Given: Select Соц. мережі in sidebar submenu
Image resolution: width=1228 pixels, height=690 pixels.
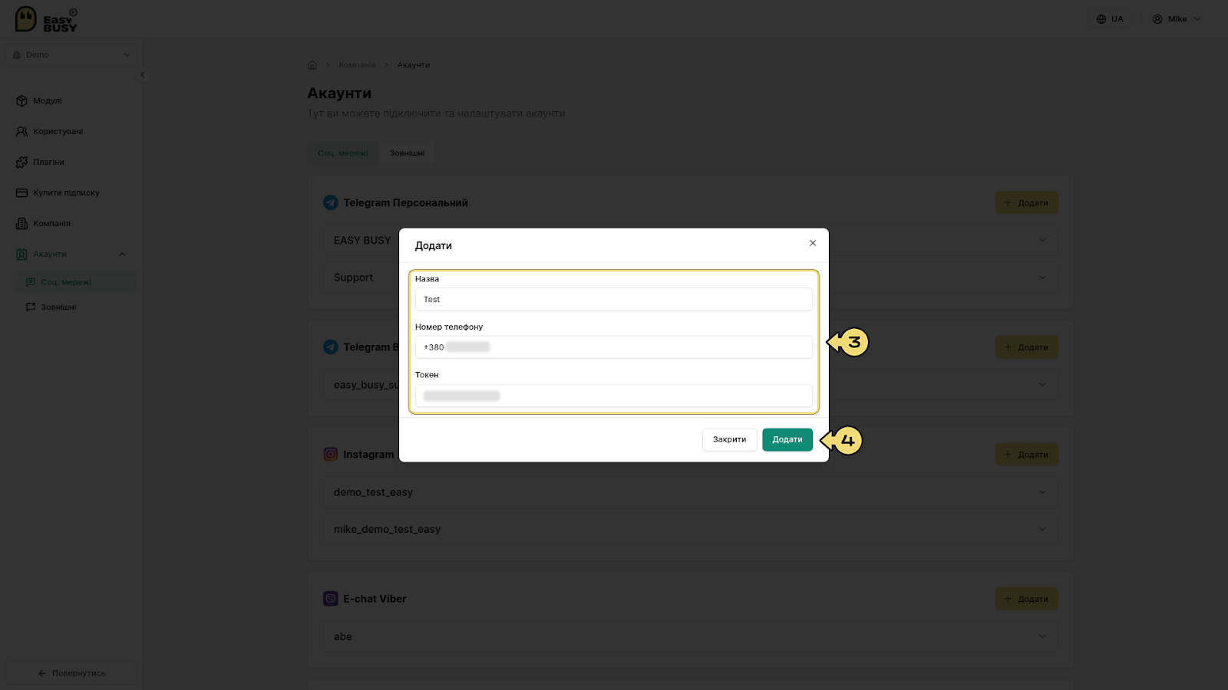Looking at the screenshot, I should coord(76,282).
